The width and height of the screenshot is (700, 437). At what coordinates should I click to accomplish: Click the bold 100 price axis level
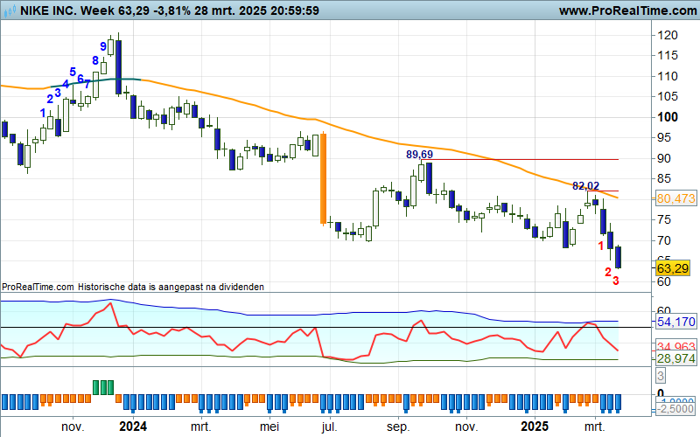coord(668,117)
